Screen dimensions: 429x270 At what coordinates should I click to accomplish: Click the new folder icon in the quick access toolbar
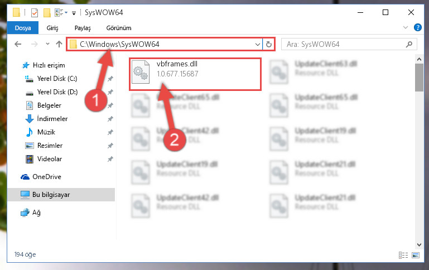pos(47,13)
